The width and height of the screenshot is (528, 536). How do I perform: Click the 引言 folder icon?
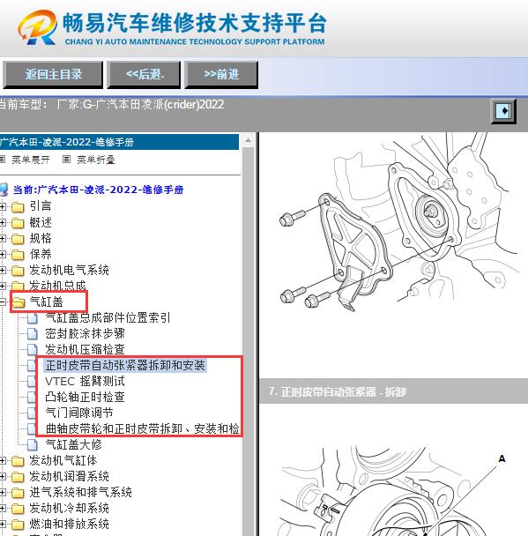[18, 207]
